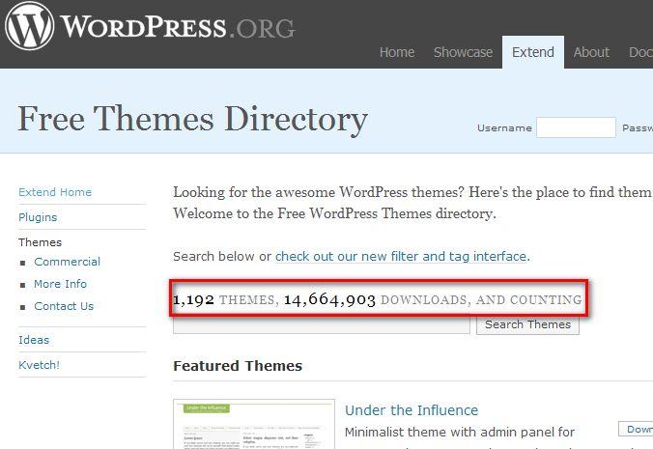Open Extend Home sidebar link

pyautogui.click(x=55, y=192)
